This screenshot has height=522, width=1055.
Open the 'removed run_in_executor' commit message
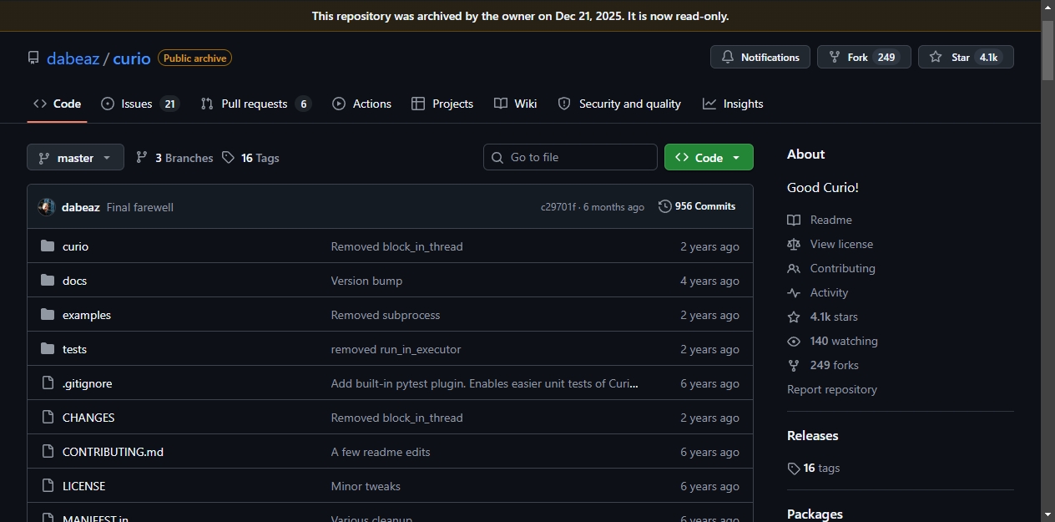pyautogui.click(x=396, y=349)
